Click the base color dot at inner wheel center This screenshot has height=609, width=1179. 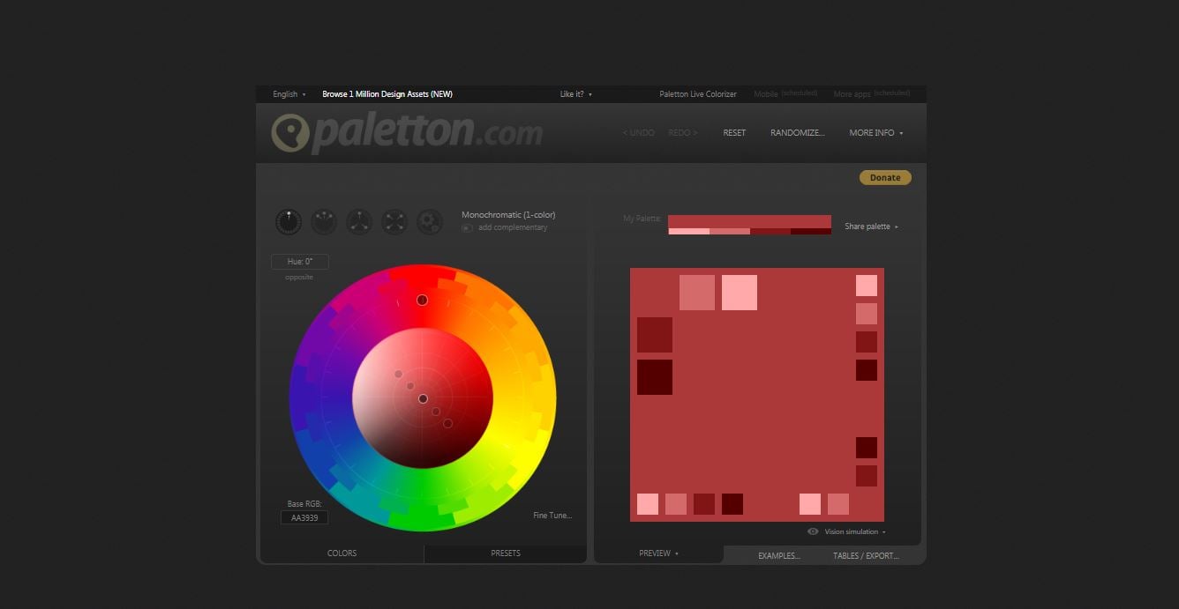pos(423,398)
